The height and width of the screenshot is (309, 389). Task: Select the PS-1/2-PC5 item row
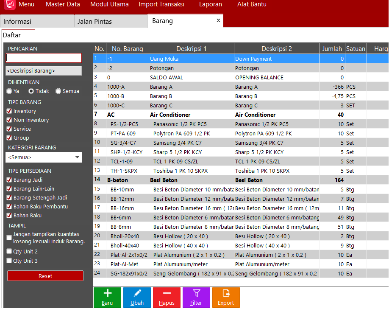click(241, 124)
